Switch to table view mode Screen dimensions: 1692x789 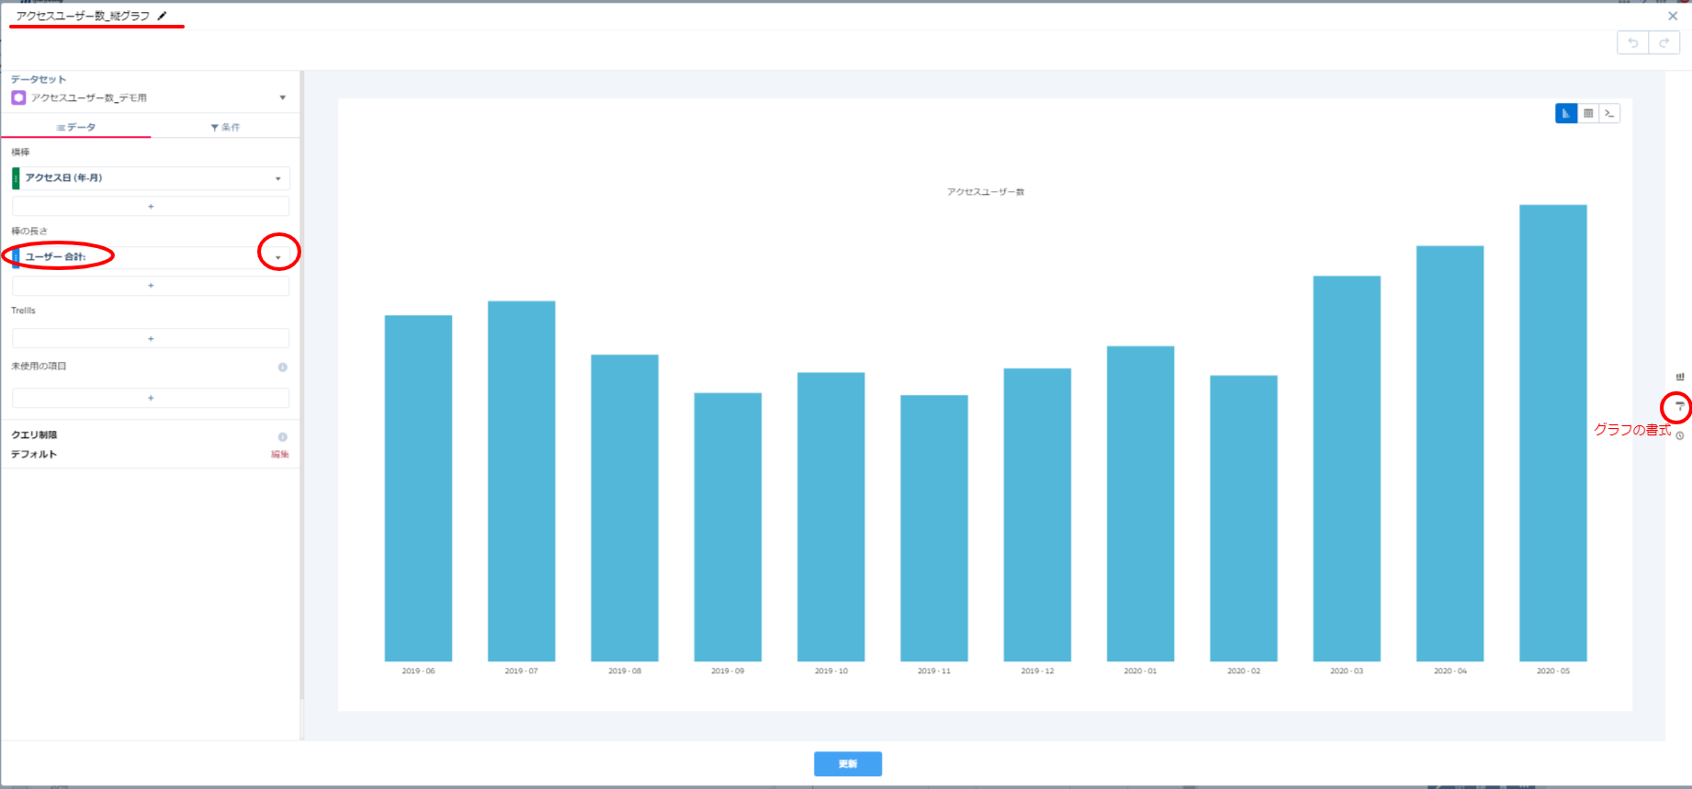1588,114
